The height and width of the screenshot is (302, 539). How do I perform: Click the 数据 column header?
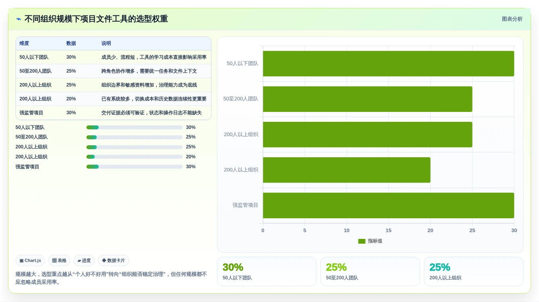(x=71, y=44)
